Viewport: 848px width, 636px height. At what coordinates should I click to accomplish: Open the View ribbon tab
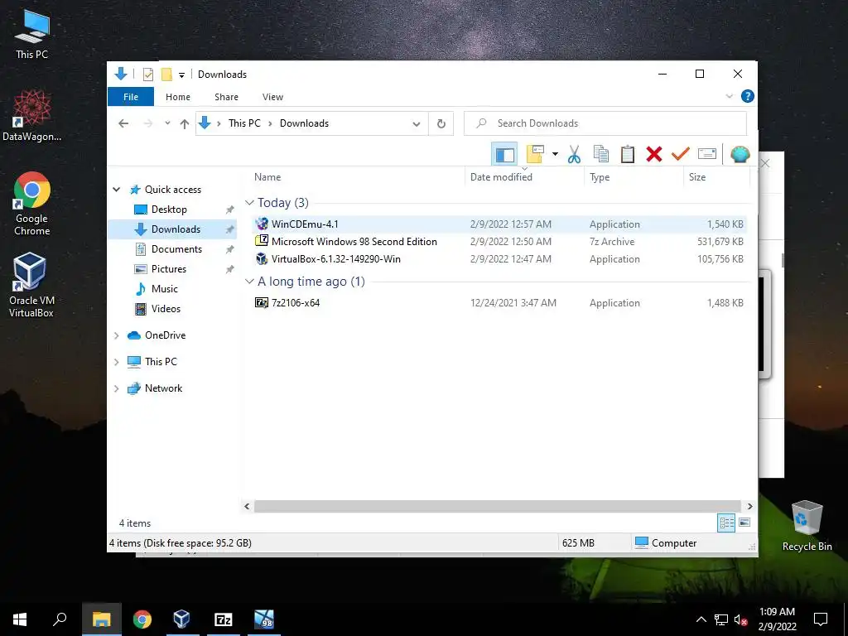point(272,97)
